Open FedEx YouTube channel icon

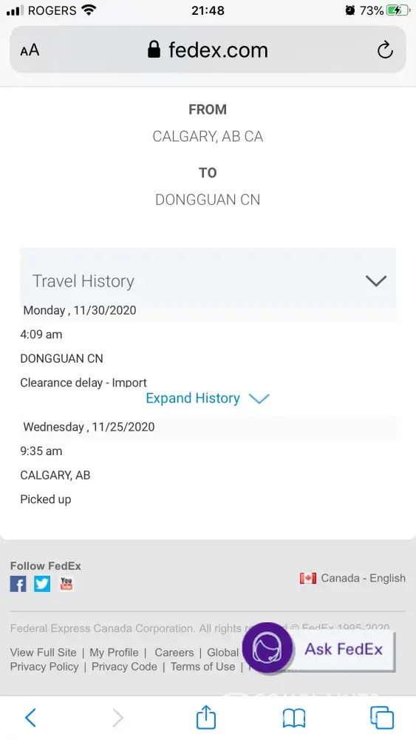click(x=67, y=584)
